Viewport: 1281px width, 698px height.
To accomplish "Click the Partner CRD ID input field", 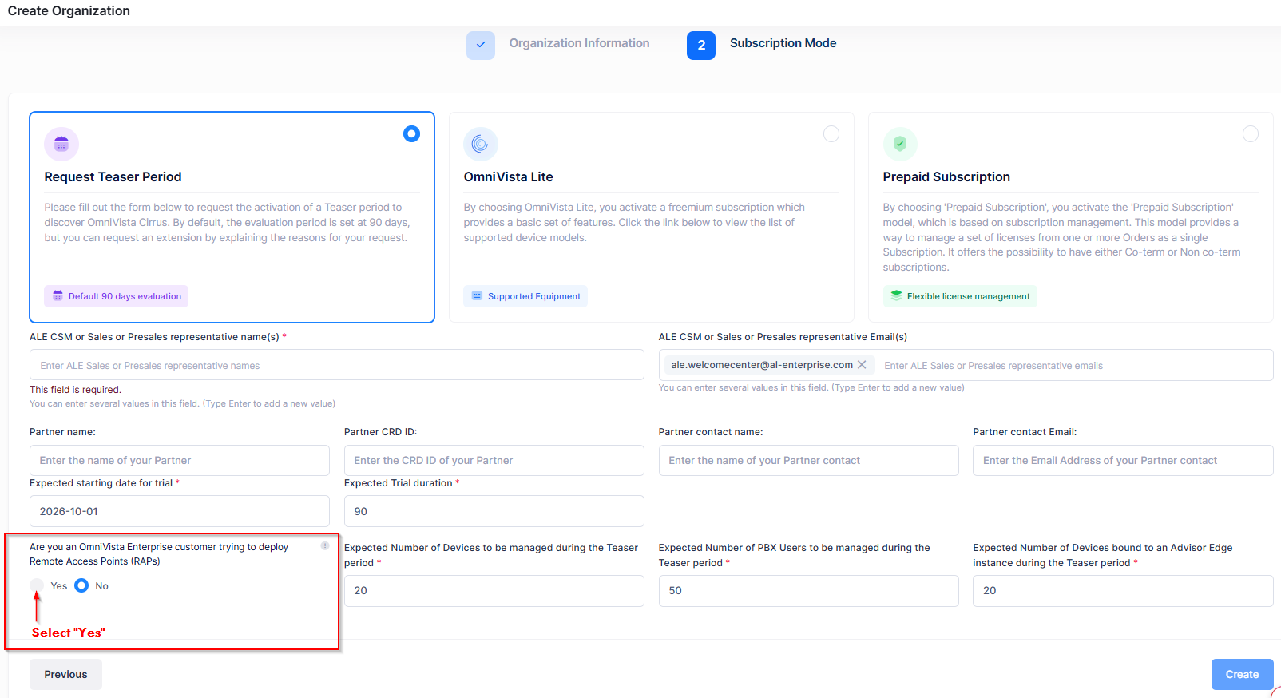I will [x=494, y=460].
